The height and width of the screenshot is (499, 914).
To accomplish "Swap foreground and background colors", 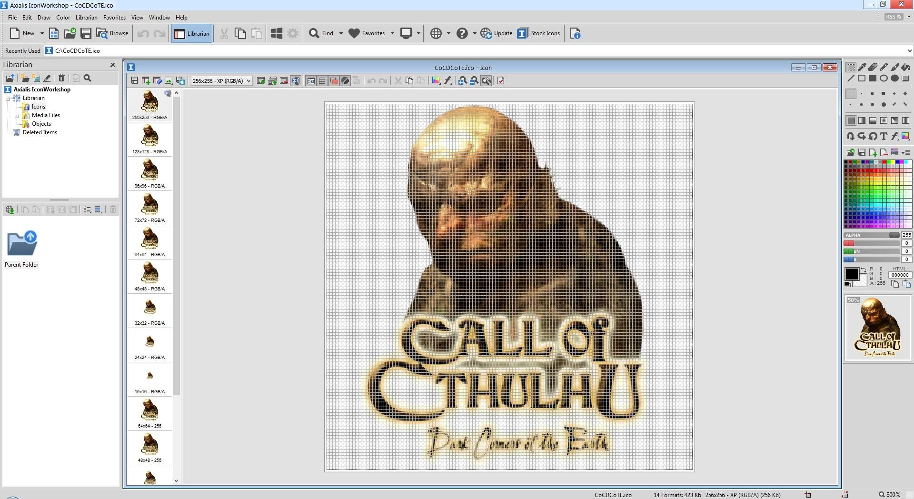I will point(864,269).
